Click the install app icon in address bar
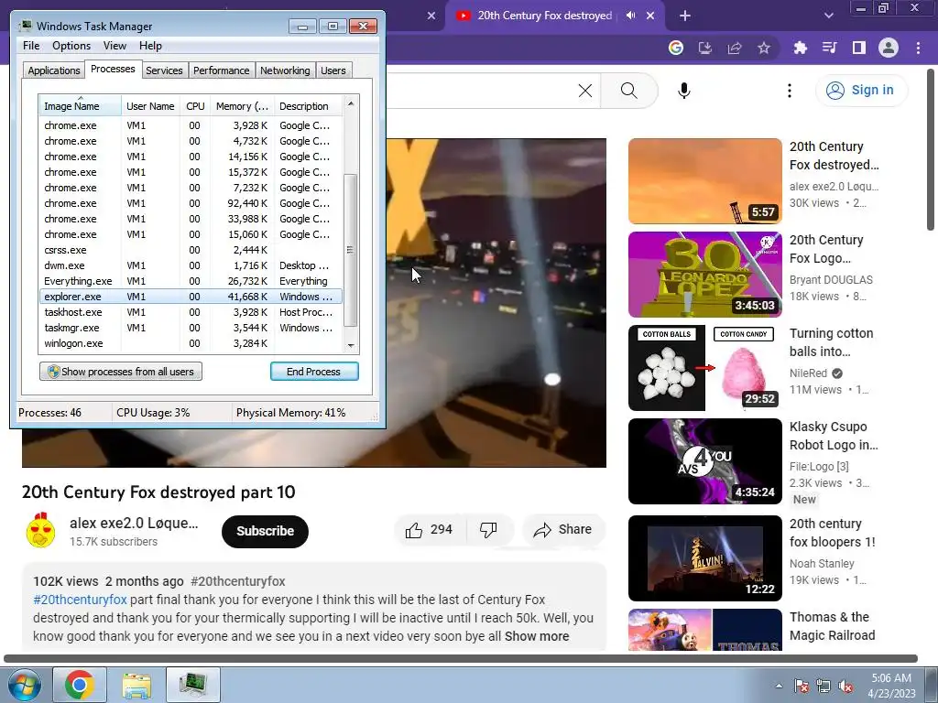Image resolution: width=938 pixels, height=703 pixels. (x=705, y=48)
